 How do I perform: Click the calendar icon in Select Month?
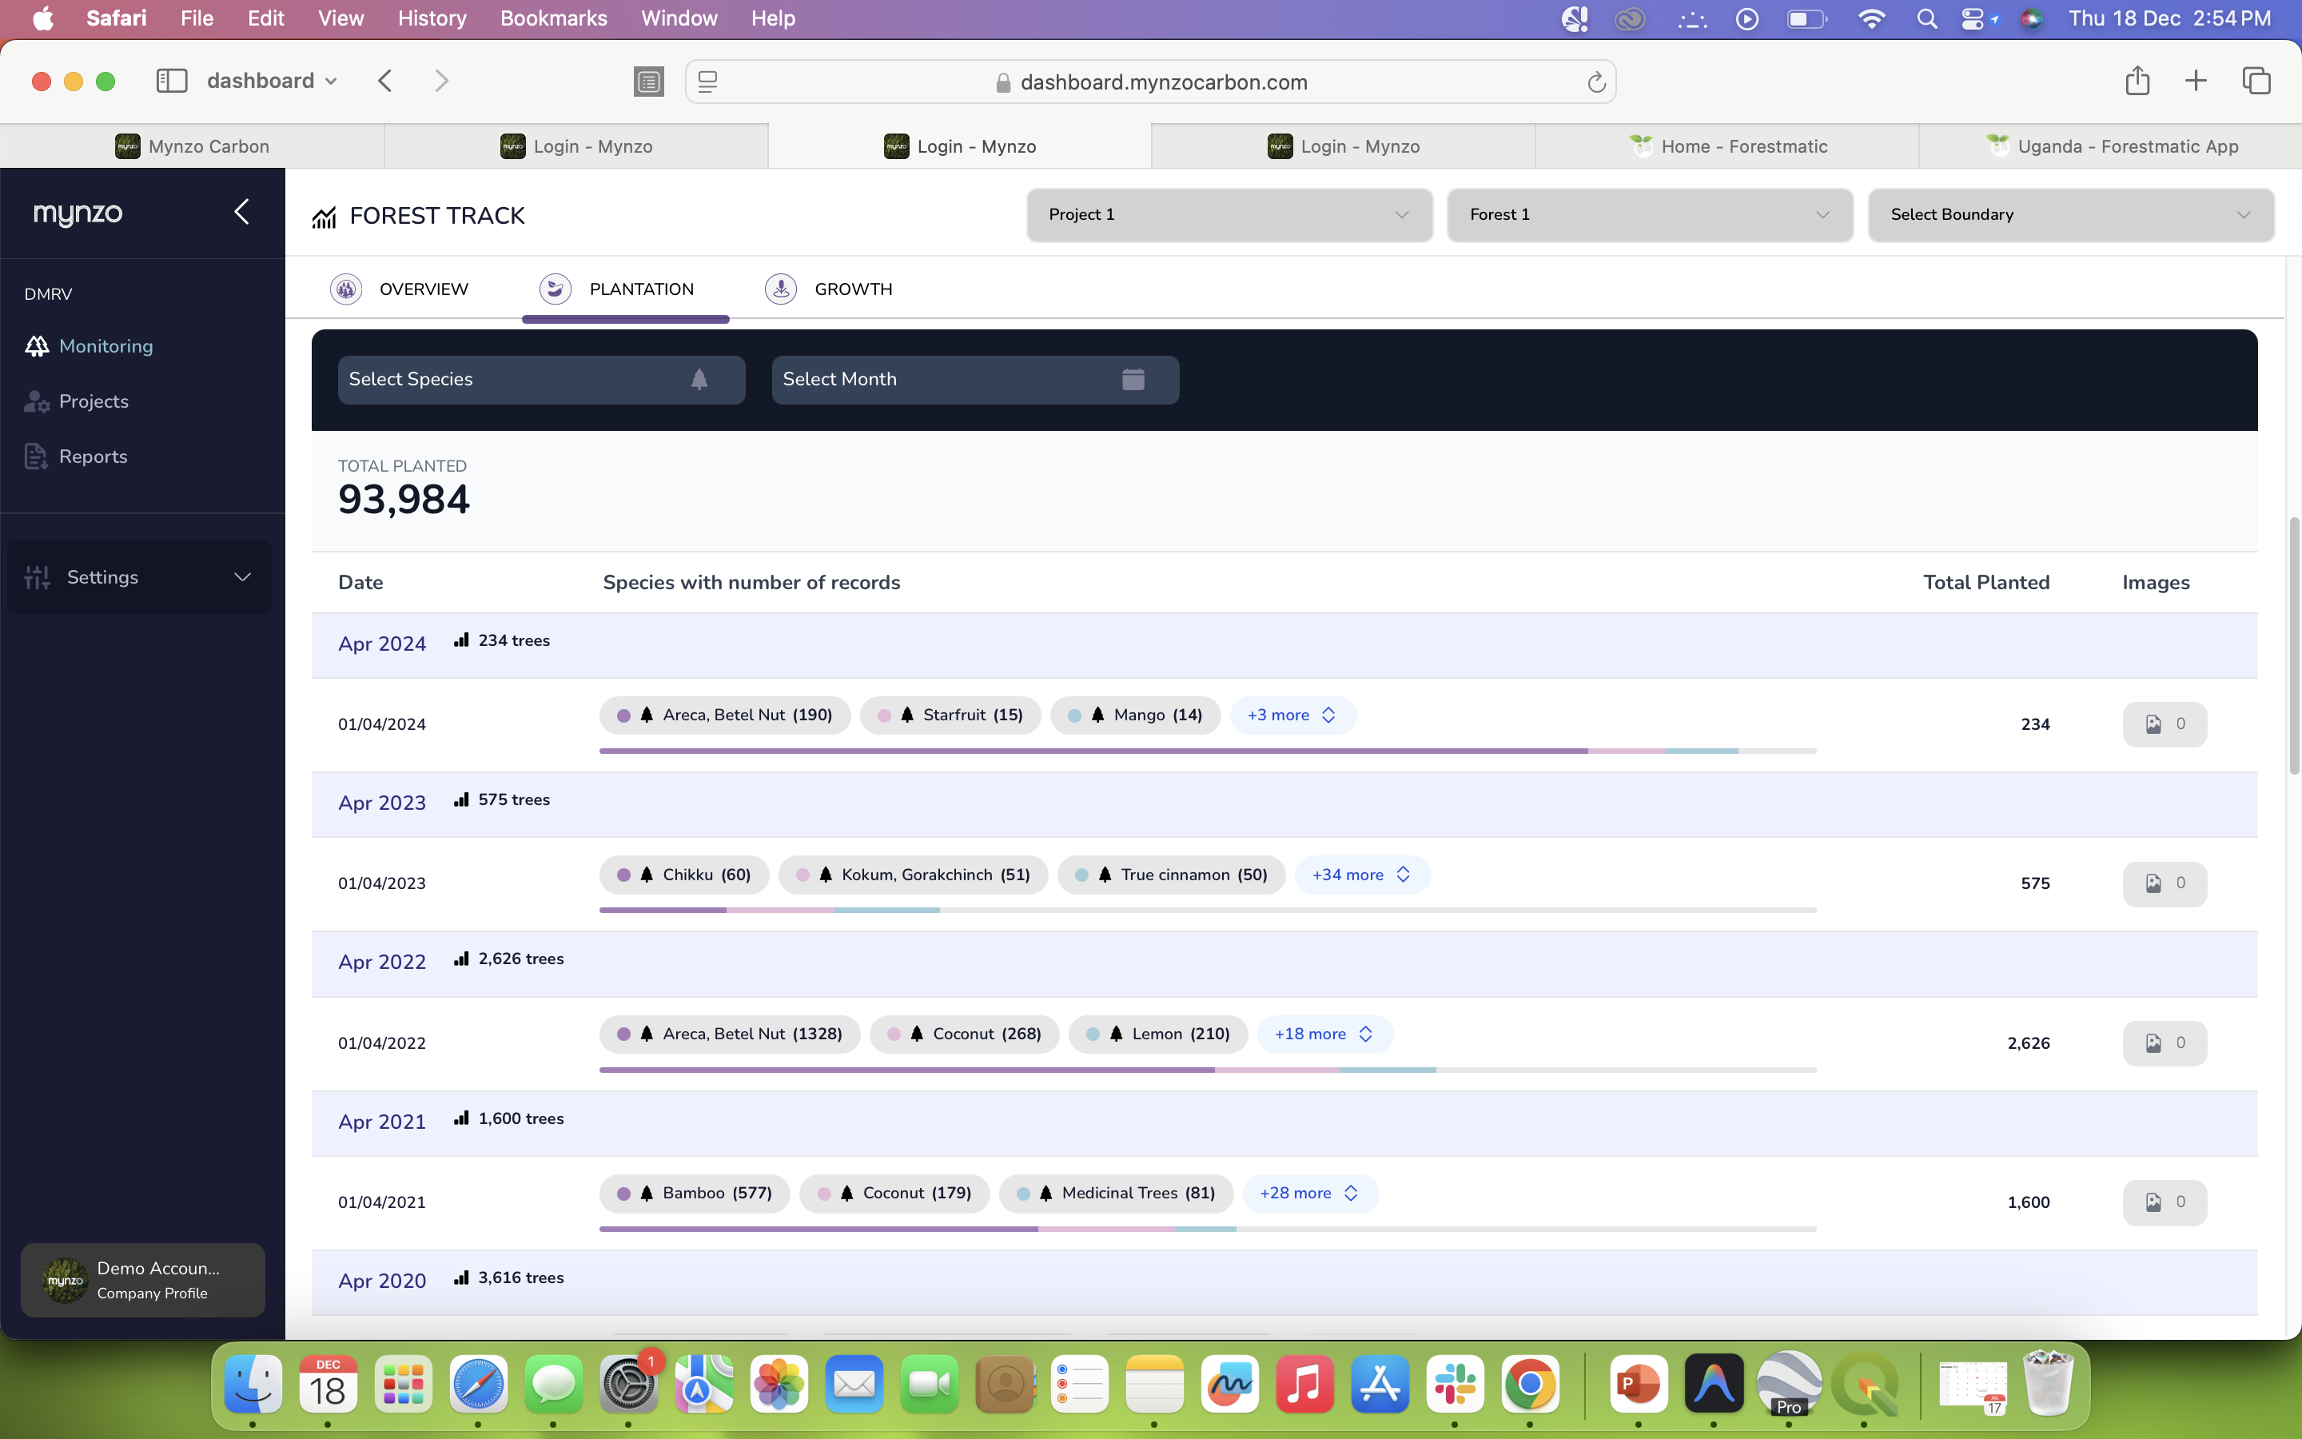point(1132,379)
